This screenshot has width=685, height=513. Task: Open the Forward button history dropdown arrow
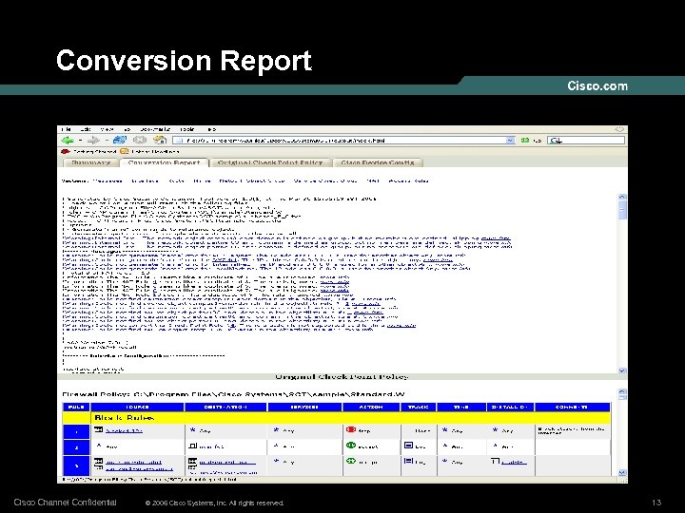tap(106, 141)
